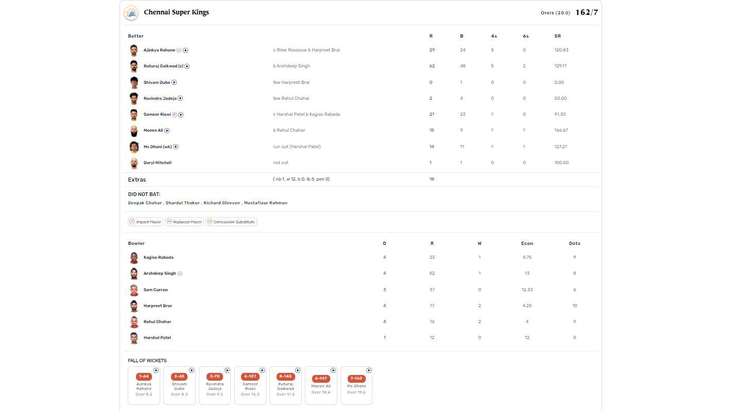The height and width of the screenshot is (411, 734).
Task: Play video on 7-162 Ms Dhoni wicket card
Action: [x=369, y=370]
